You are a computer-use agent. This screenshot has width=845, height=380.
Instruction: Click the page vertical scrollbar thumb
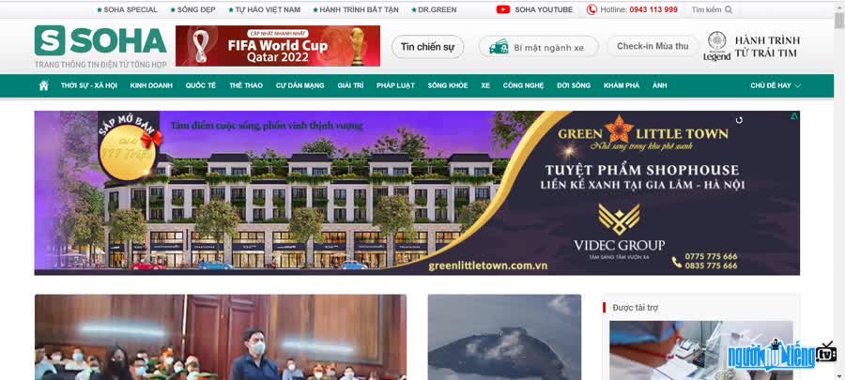click(x=839, y=22)
